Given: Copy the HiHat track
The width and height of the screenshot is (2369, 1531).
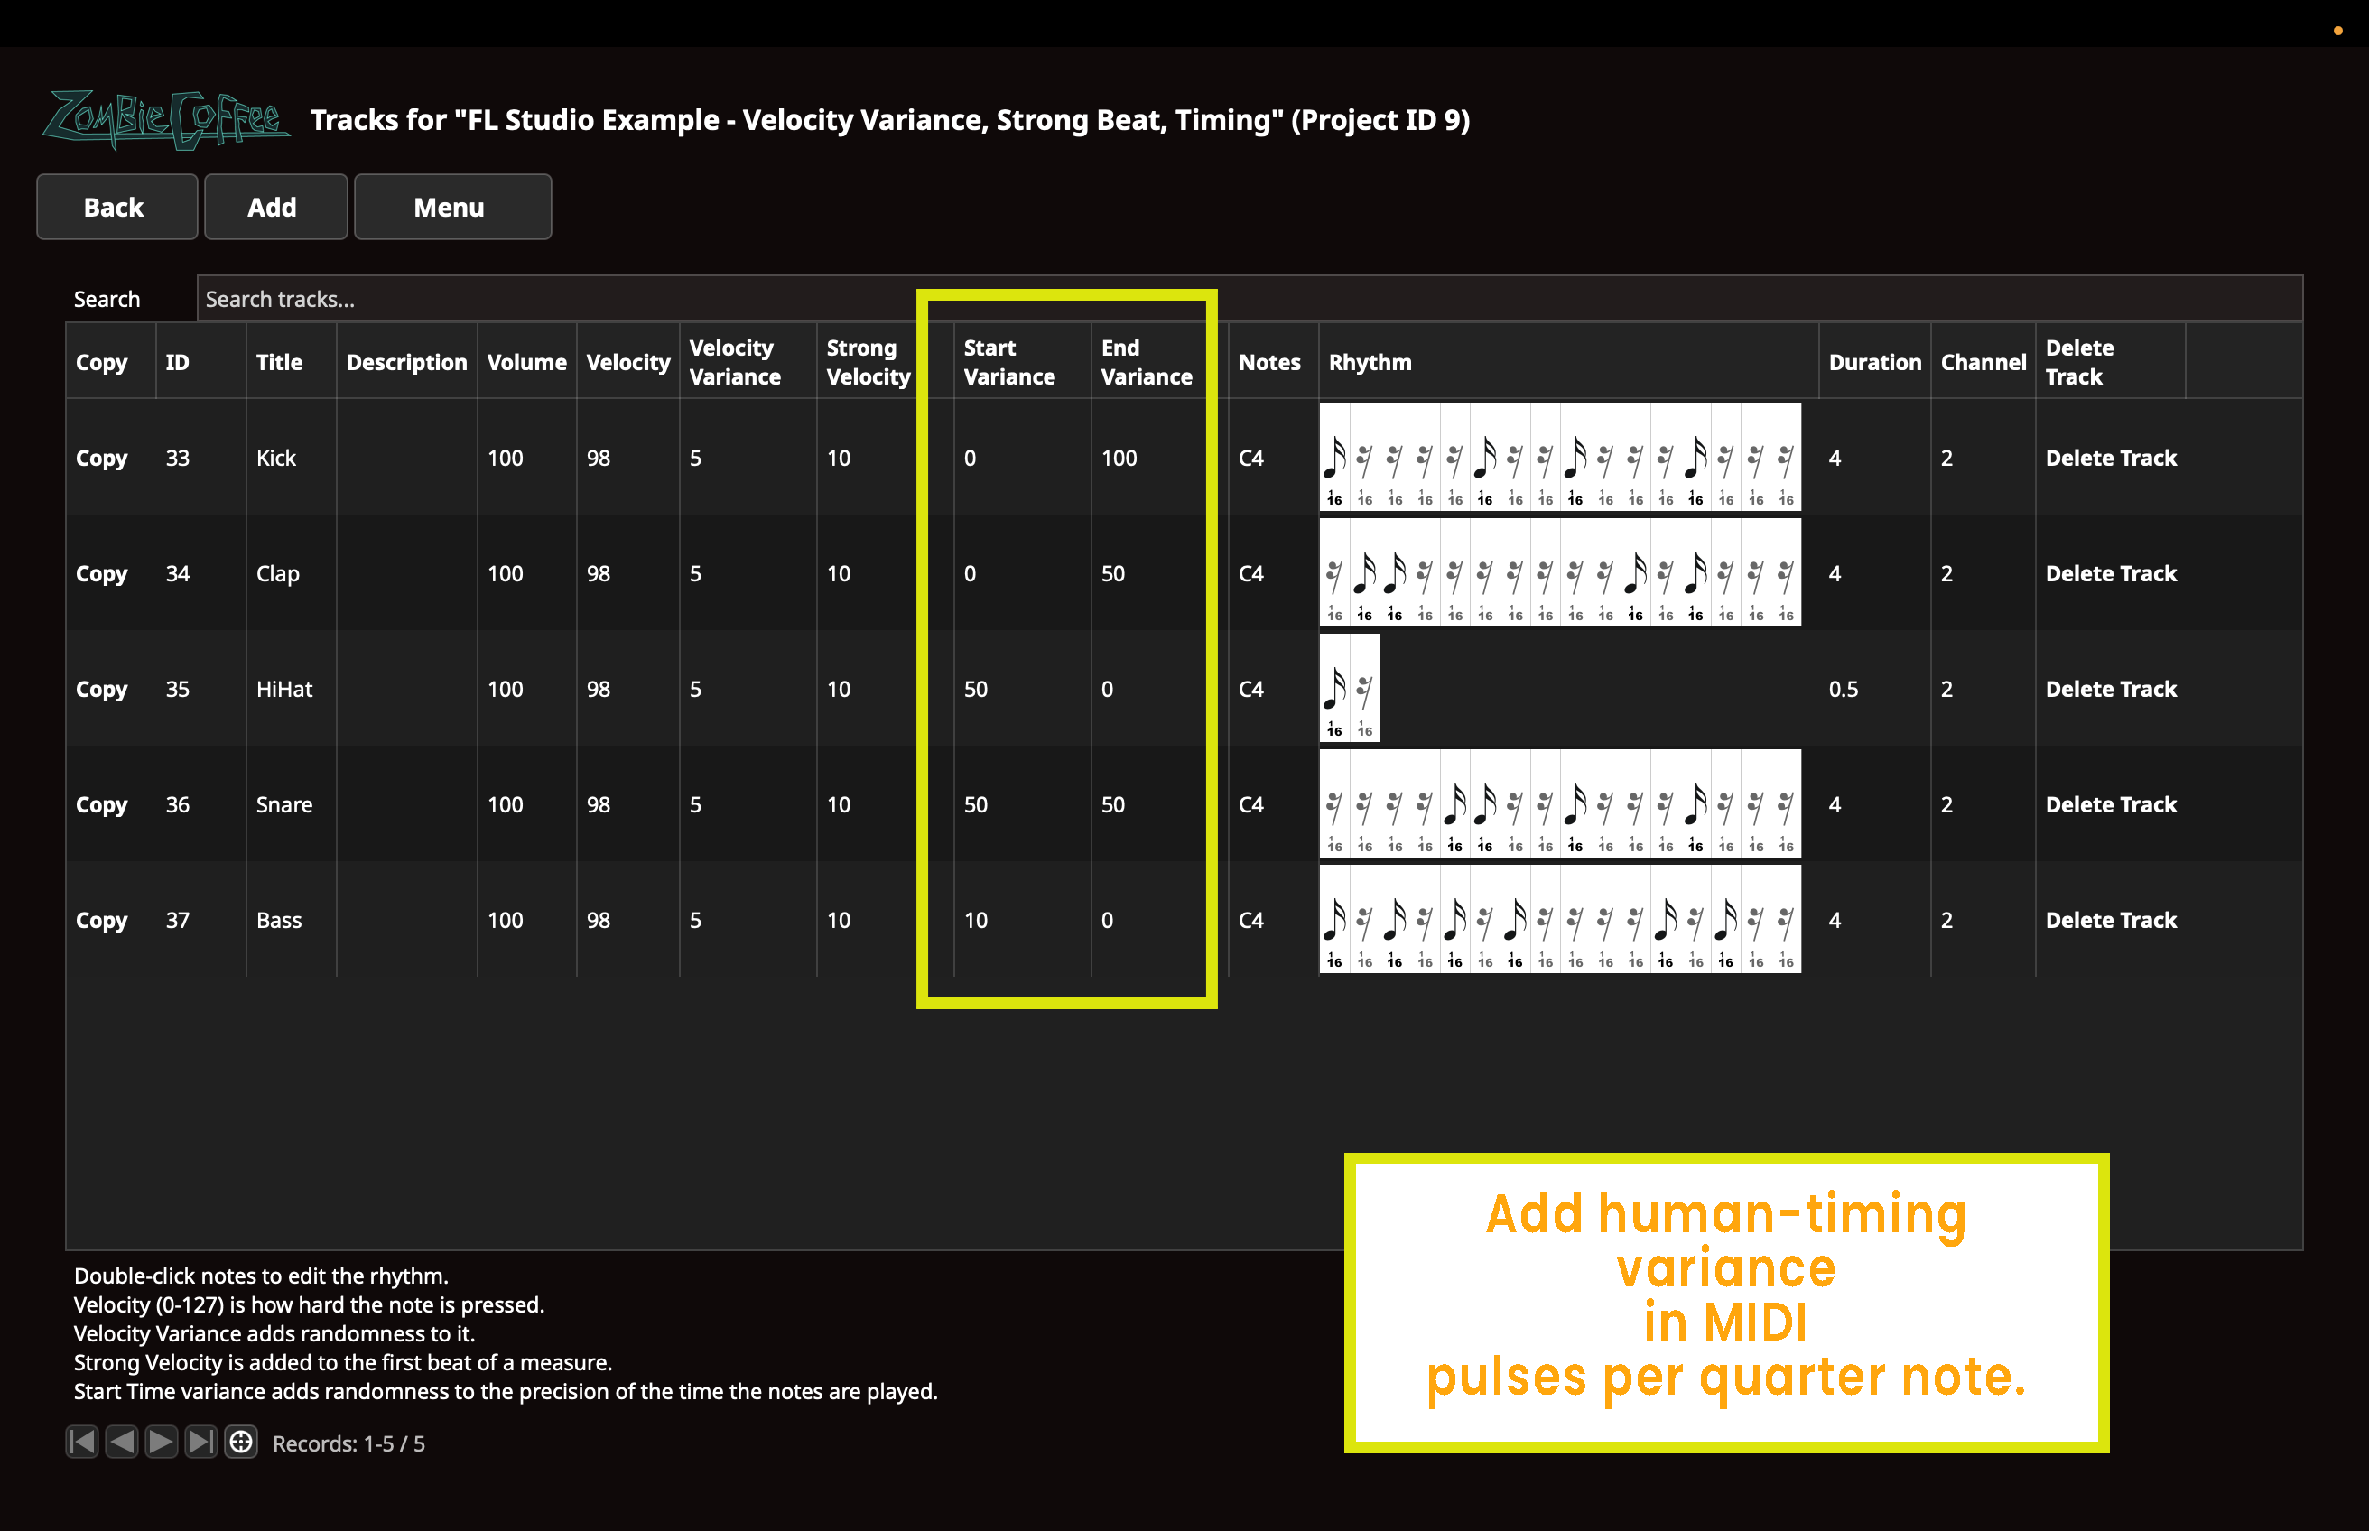Looking at the screenshot, I should point(101,689).
